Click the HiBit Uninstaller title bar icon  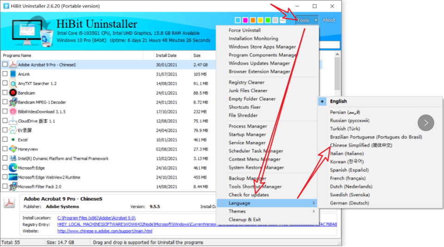[x=6, y=6]
